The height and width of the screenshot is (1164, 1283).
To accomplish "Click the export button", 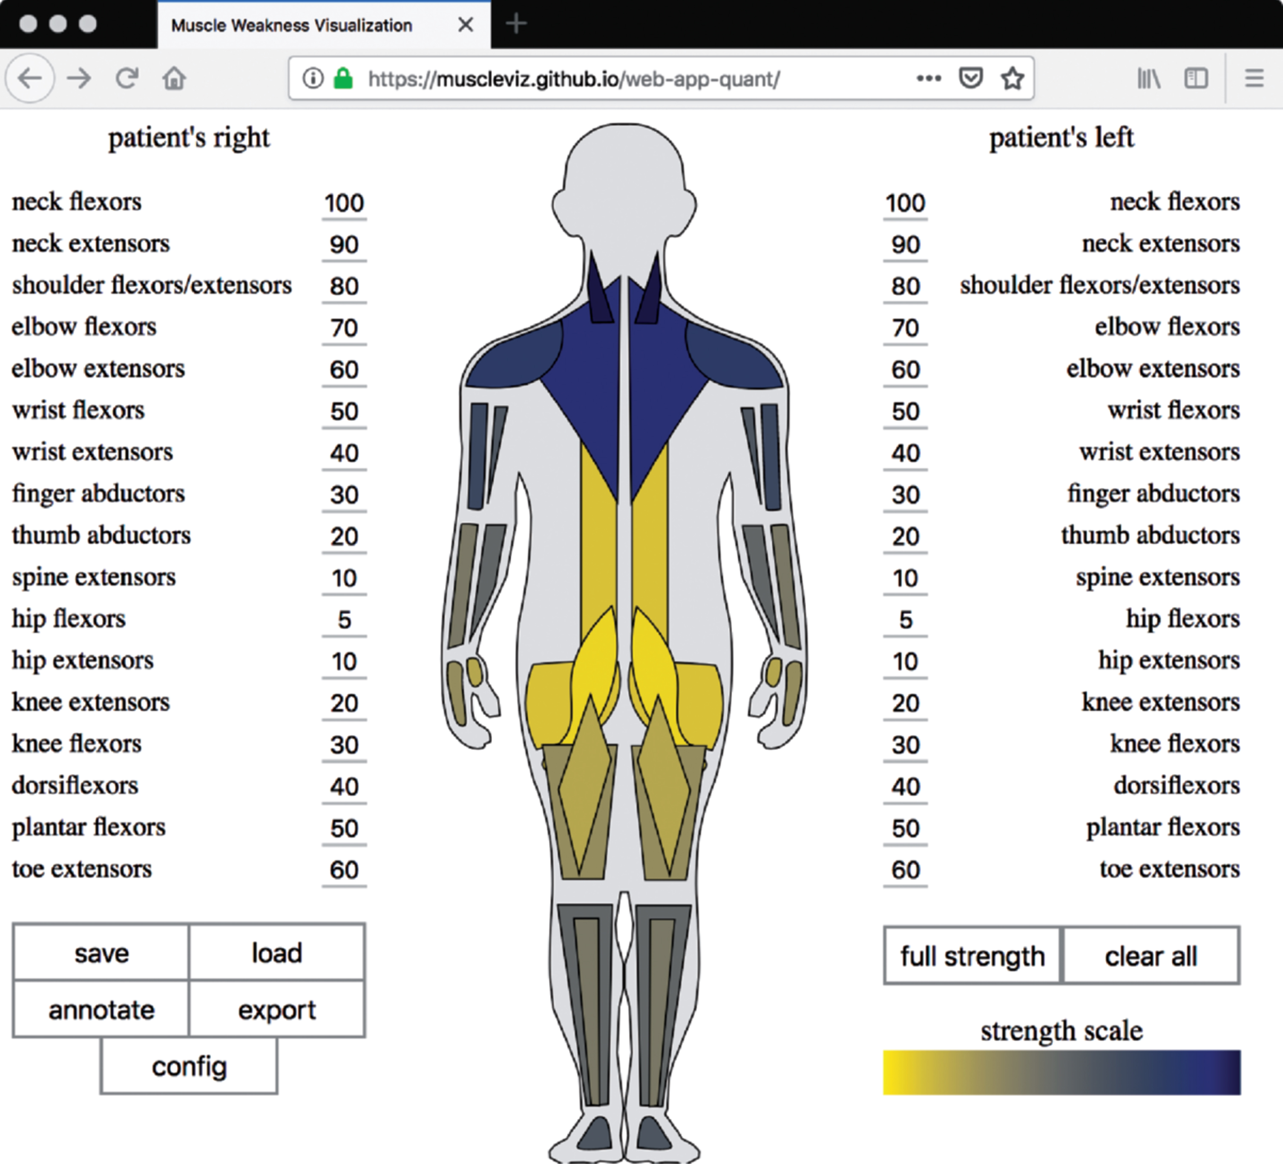I will click(277, 1010).
